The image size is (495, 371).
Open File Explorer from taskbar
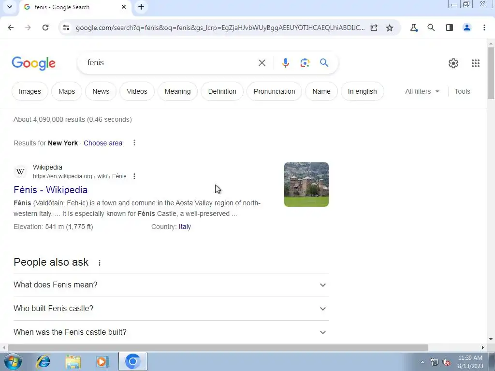pyautogui.click(x=73, y=361)
